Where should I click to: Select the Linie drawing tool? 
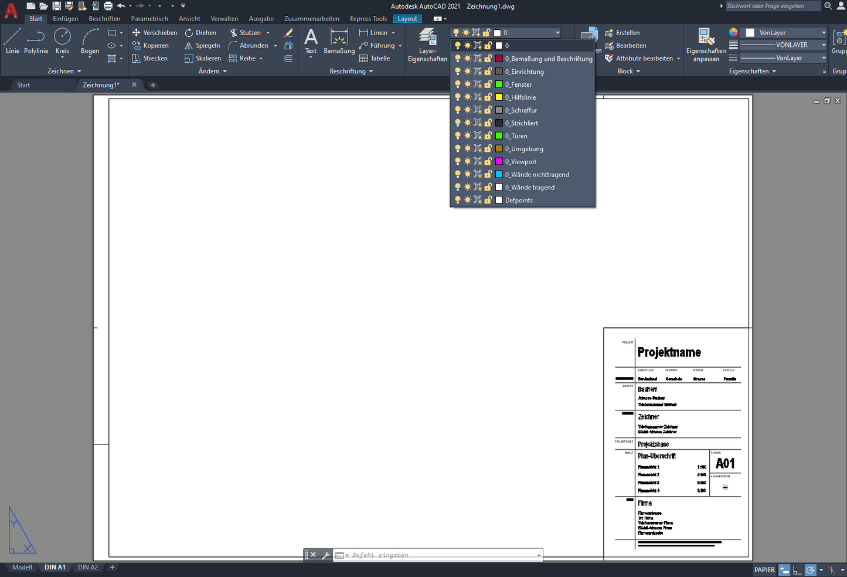pos(12,41)
